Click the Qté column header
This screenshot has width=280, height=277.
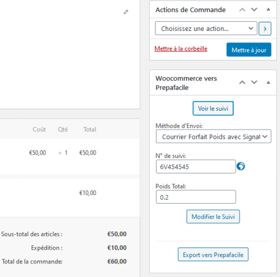tap(63, 129)
